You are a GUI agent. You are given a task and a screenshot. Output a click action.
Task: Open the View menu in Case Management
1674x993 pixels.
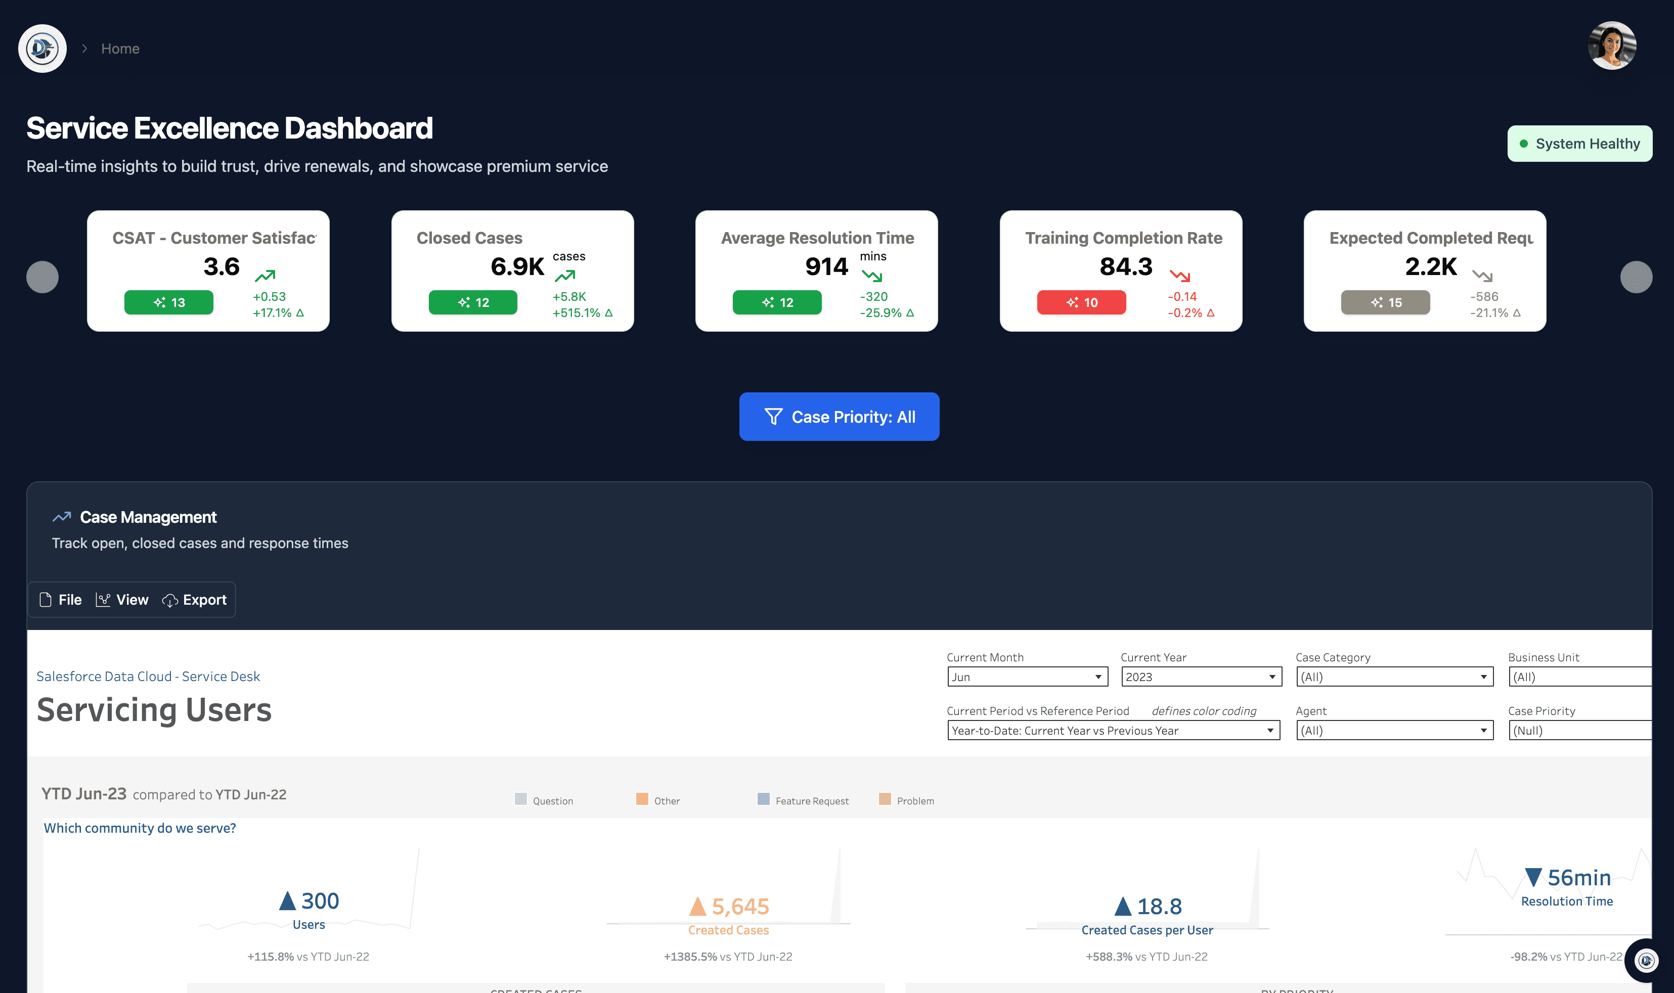pyautogui.click(x=123, y=600)
